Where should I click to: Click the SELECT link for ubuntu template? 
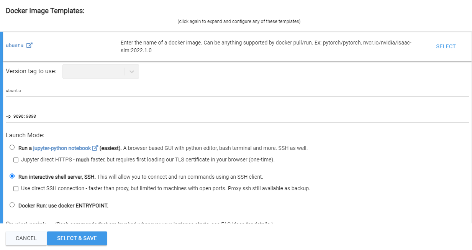click(446, 46)
